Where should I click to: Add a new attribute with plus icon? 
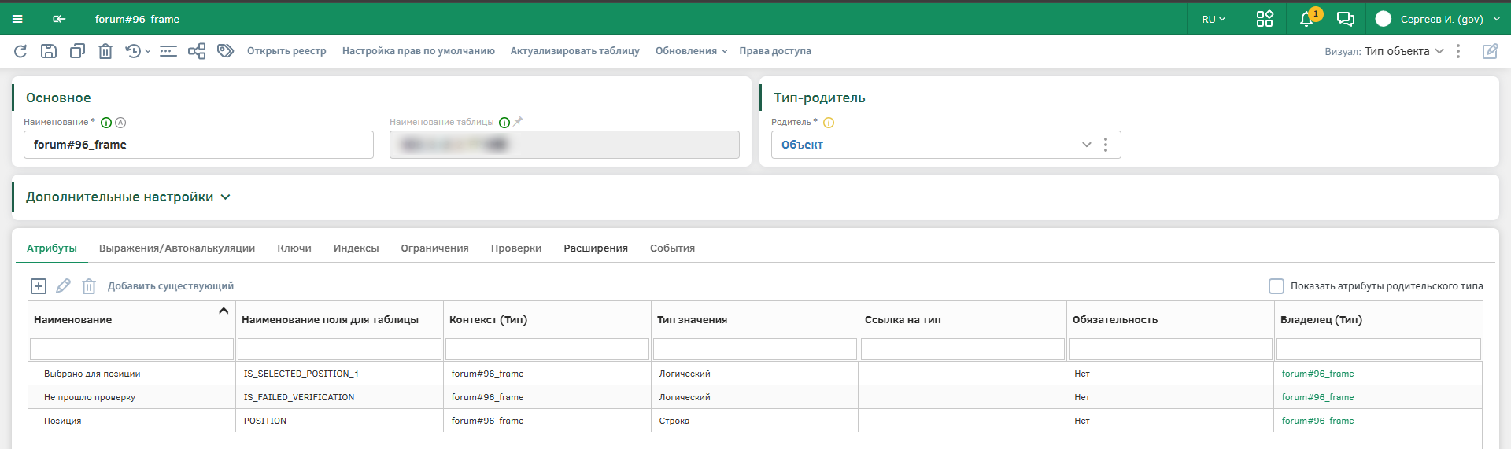point(39,286)
